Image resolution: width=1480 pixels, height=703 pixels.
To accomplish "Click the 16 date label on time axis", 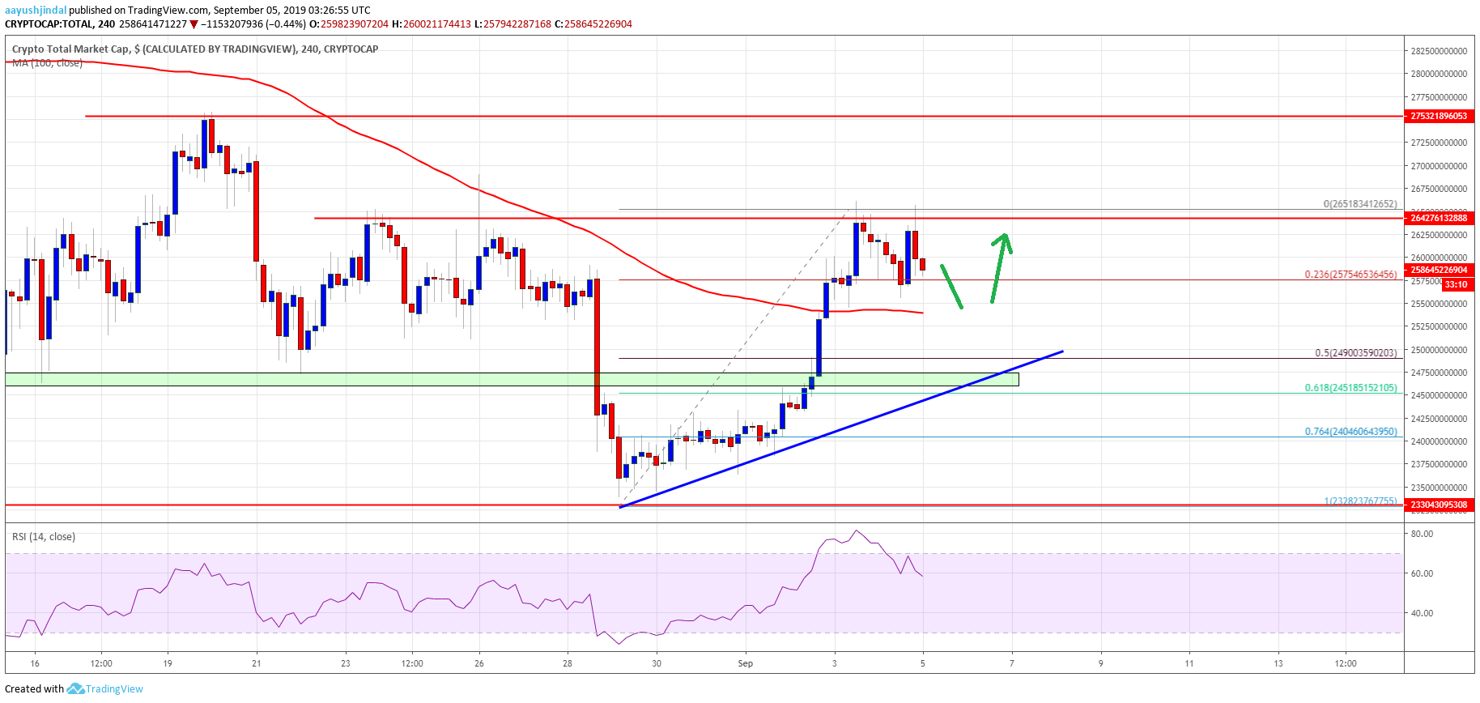I will point(35,663).
